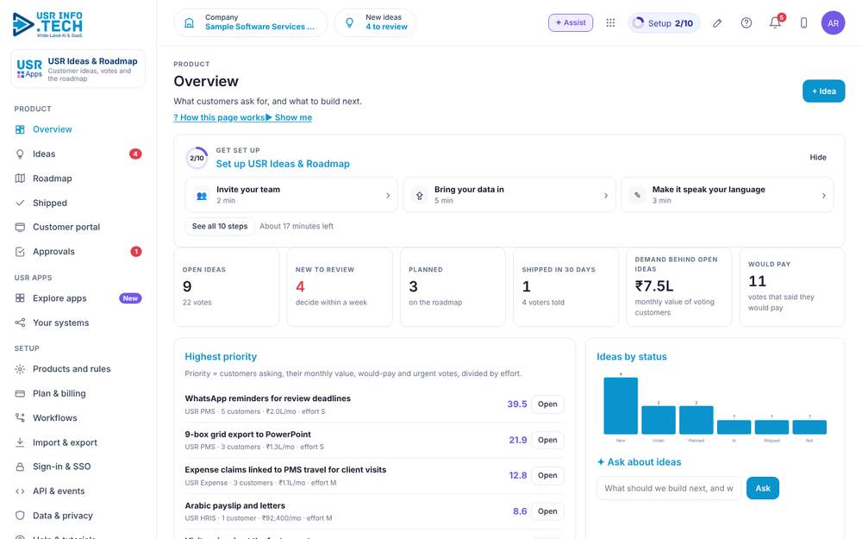Image resolution: width=862 pixels, height=539 pixels.
Task: Click How this page works link
Action: [219, 117]
